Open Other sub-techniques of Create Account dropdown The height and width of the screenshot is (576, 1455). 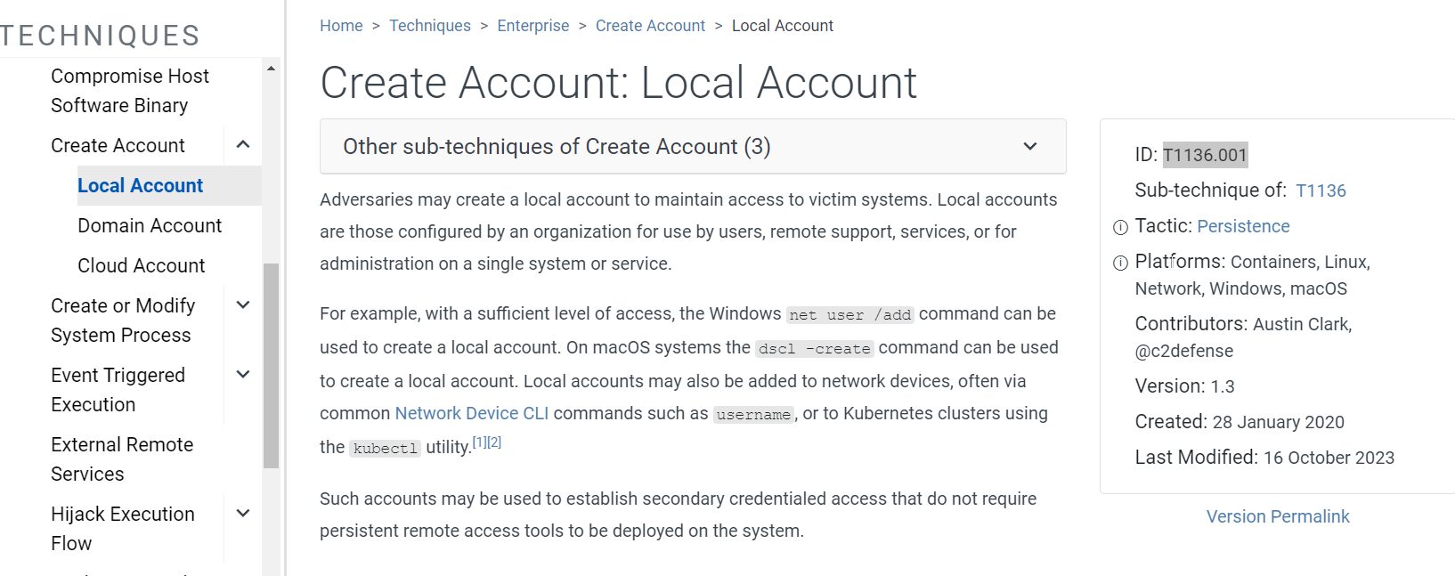693,146
